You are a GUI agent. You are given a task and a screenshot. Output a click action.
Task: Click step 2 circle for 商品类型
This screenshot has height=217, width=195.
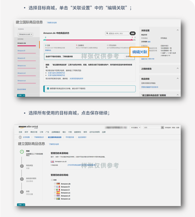coord(22,166)
